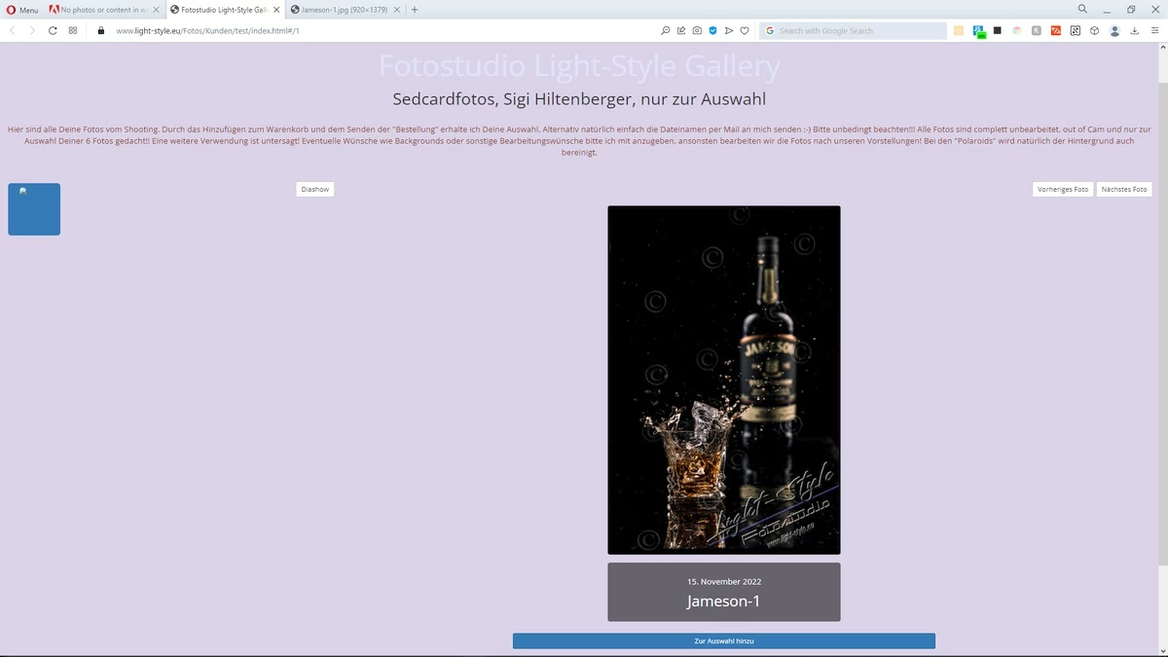Image resolution: width=1168 pixels, height=657 pixels.
Task: Click the 15. November 2022 date text
Action: pyautogui.click(x=724, y=581)
